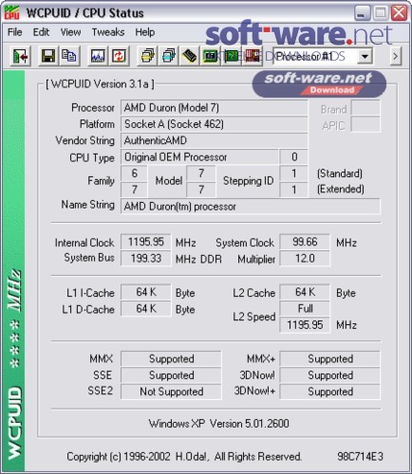The height and width of the screenshot is (474, 412).
Task: Click the Platform field Socket A (Socket 462)
Action: pos(214,124)
